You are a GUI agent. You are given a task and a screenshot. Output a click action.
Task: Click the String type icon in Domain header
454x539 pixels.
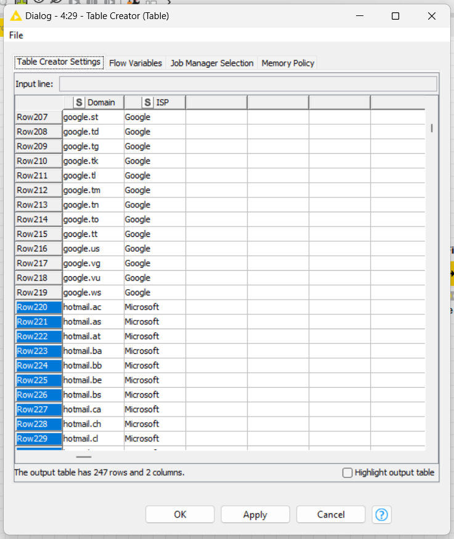pos(79,102)
